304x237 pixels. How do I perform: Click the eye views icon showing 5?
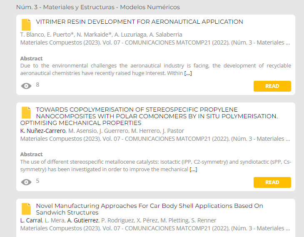click(x=26, y=182)
